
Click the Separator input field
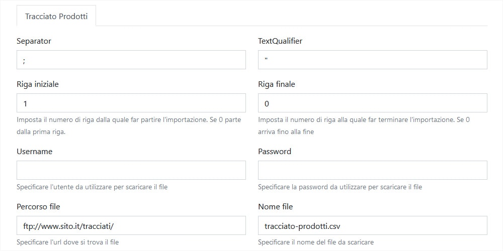(131, 60)
